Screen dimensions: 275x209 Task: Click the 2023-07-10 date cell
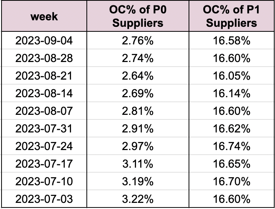(x=45, y=181)
